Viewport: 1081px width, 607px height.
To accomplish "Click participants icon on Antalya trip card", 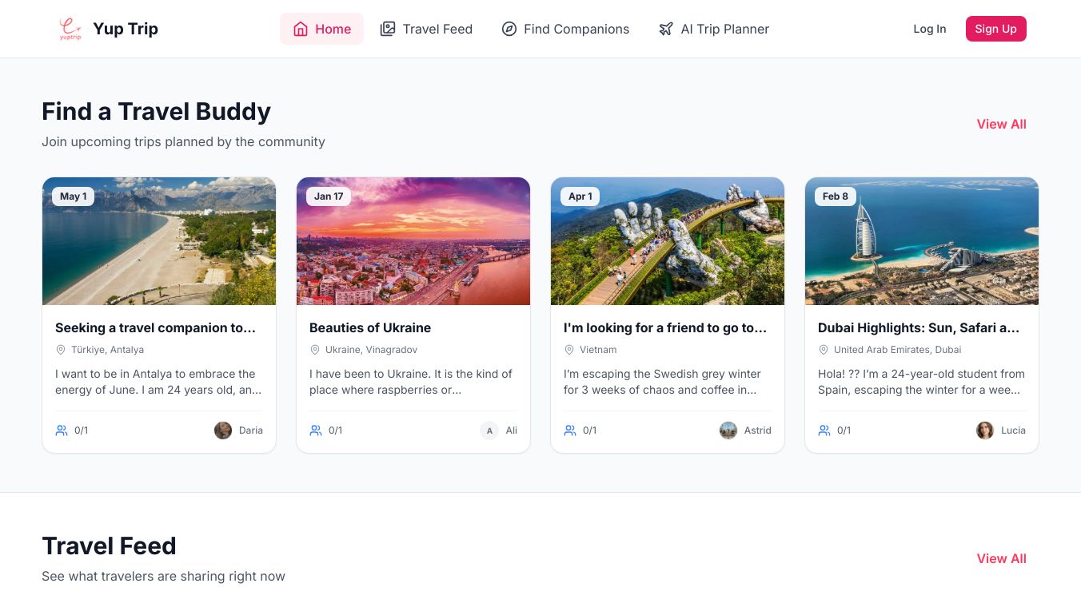I will [x=62, y=430].
